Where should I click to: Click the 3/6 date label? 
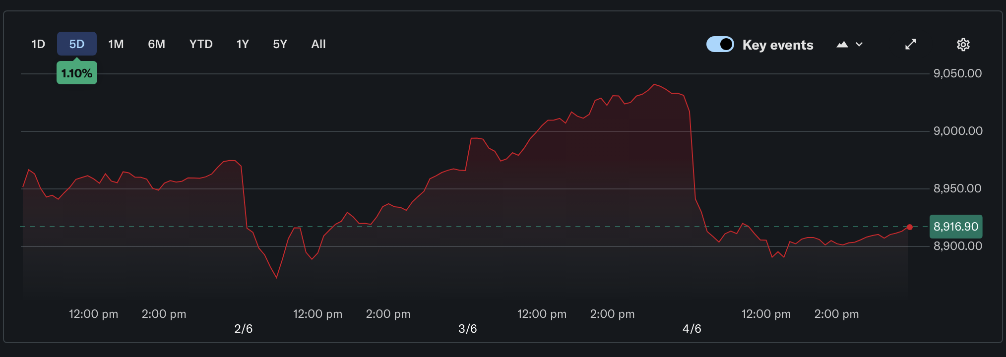(468, 329)
